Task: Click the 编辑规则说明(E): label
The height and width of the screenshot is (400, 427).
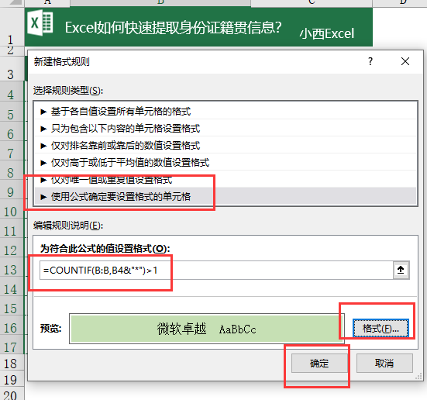Action: coord(68,226)
